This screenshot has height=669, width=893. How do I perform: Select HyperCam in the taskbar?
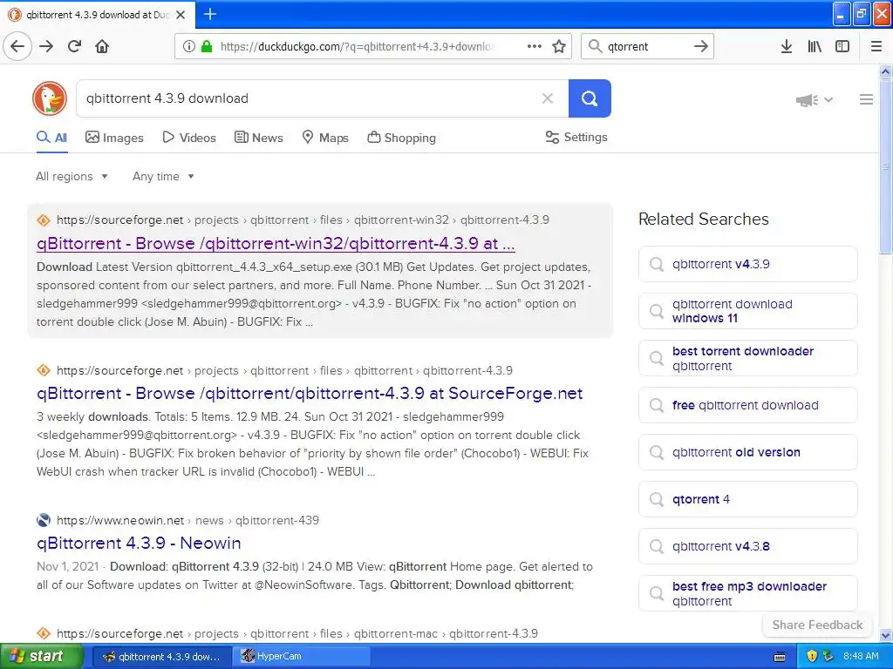coord(301,656)
